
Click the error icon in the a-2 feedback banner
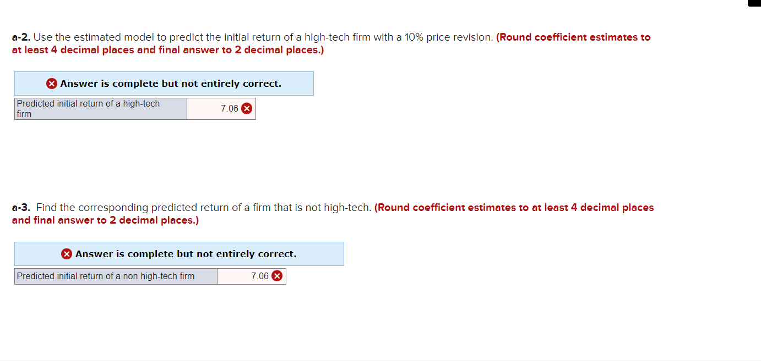51,83
